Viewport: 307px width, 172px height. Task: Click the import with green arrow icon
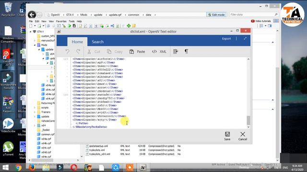(x=102, y=26)
